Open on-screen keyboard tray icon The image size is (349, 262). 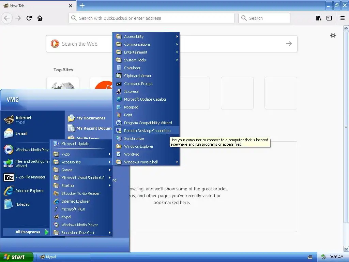(310, 257)
